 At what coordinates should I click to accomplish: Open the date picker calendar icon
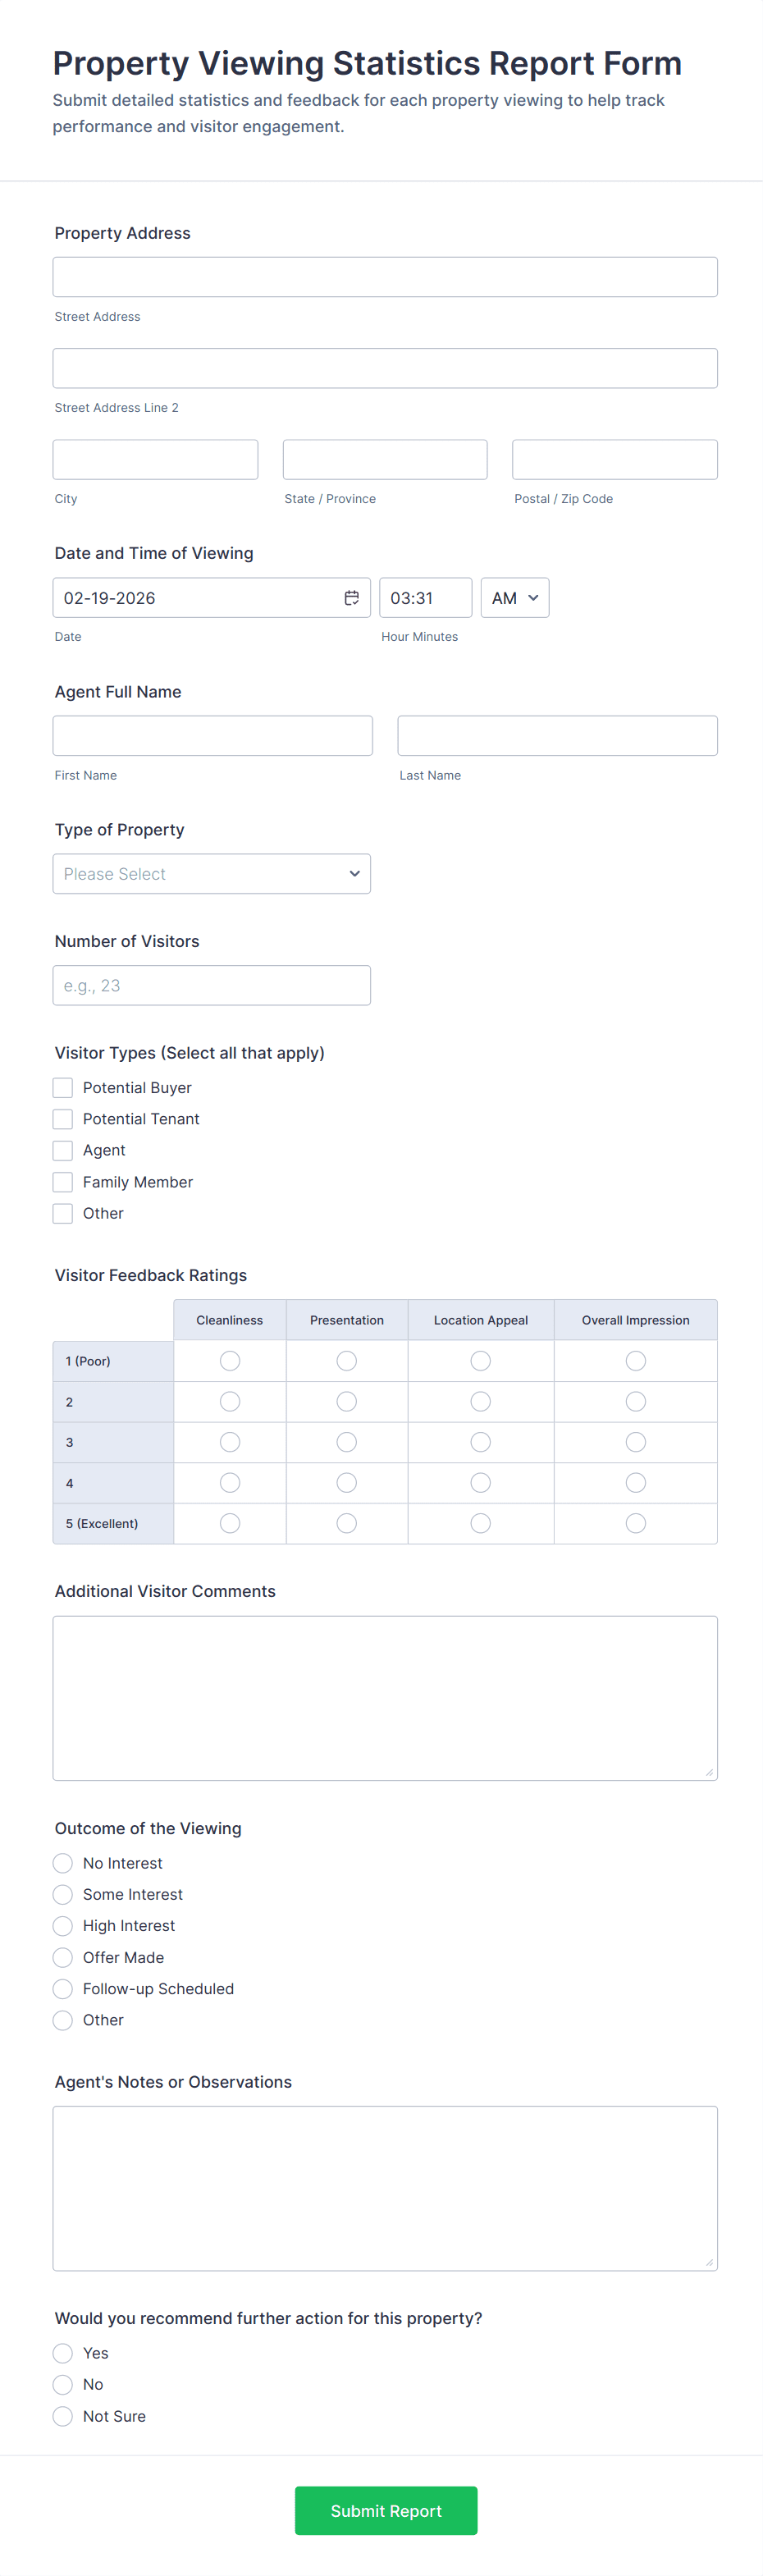click(x=352, y=598)
